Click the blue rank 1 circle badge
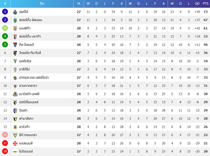The width and height of the screenshot is (210, 156). click(x=5, y=12)
